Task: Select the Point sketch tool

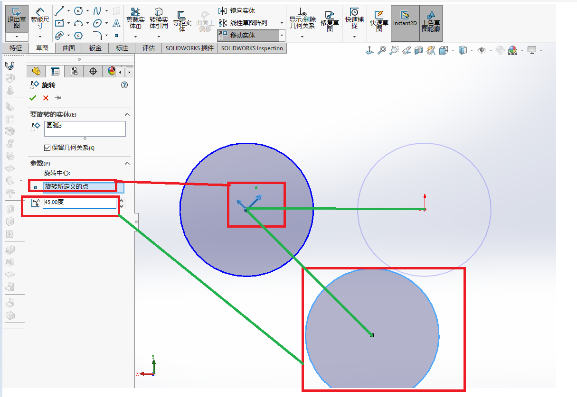Action: pyautogui.click(x=116, y=35)
